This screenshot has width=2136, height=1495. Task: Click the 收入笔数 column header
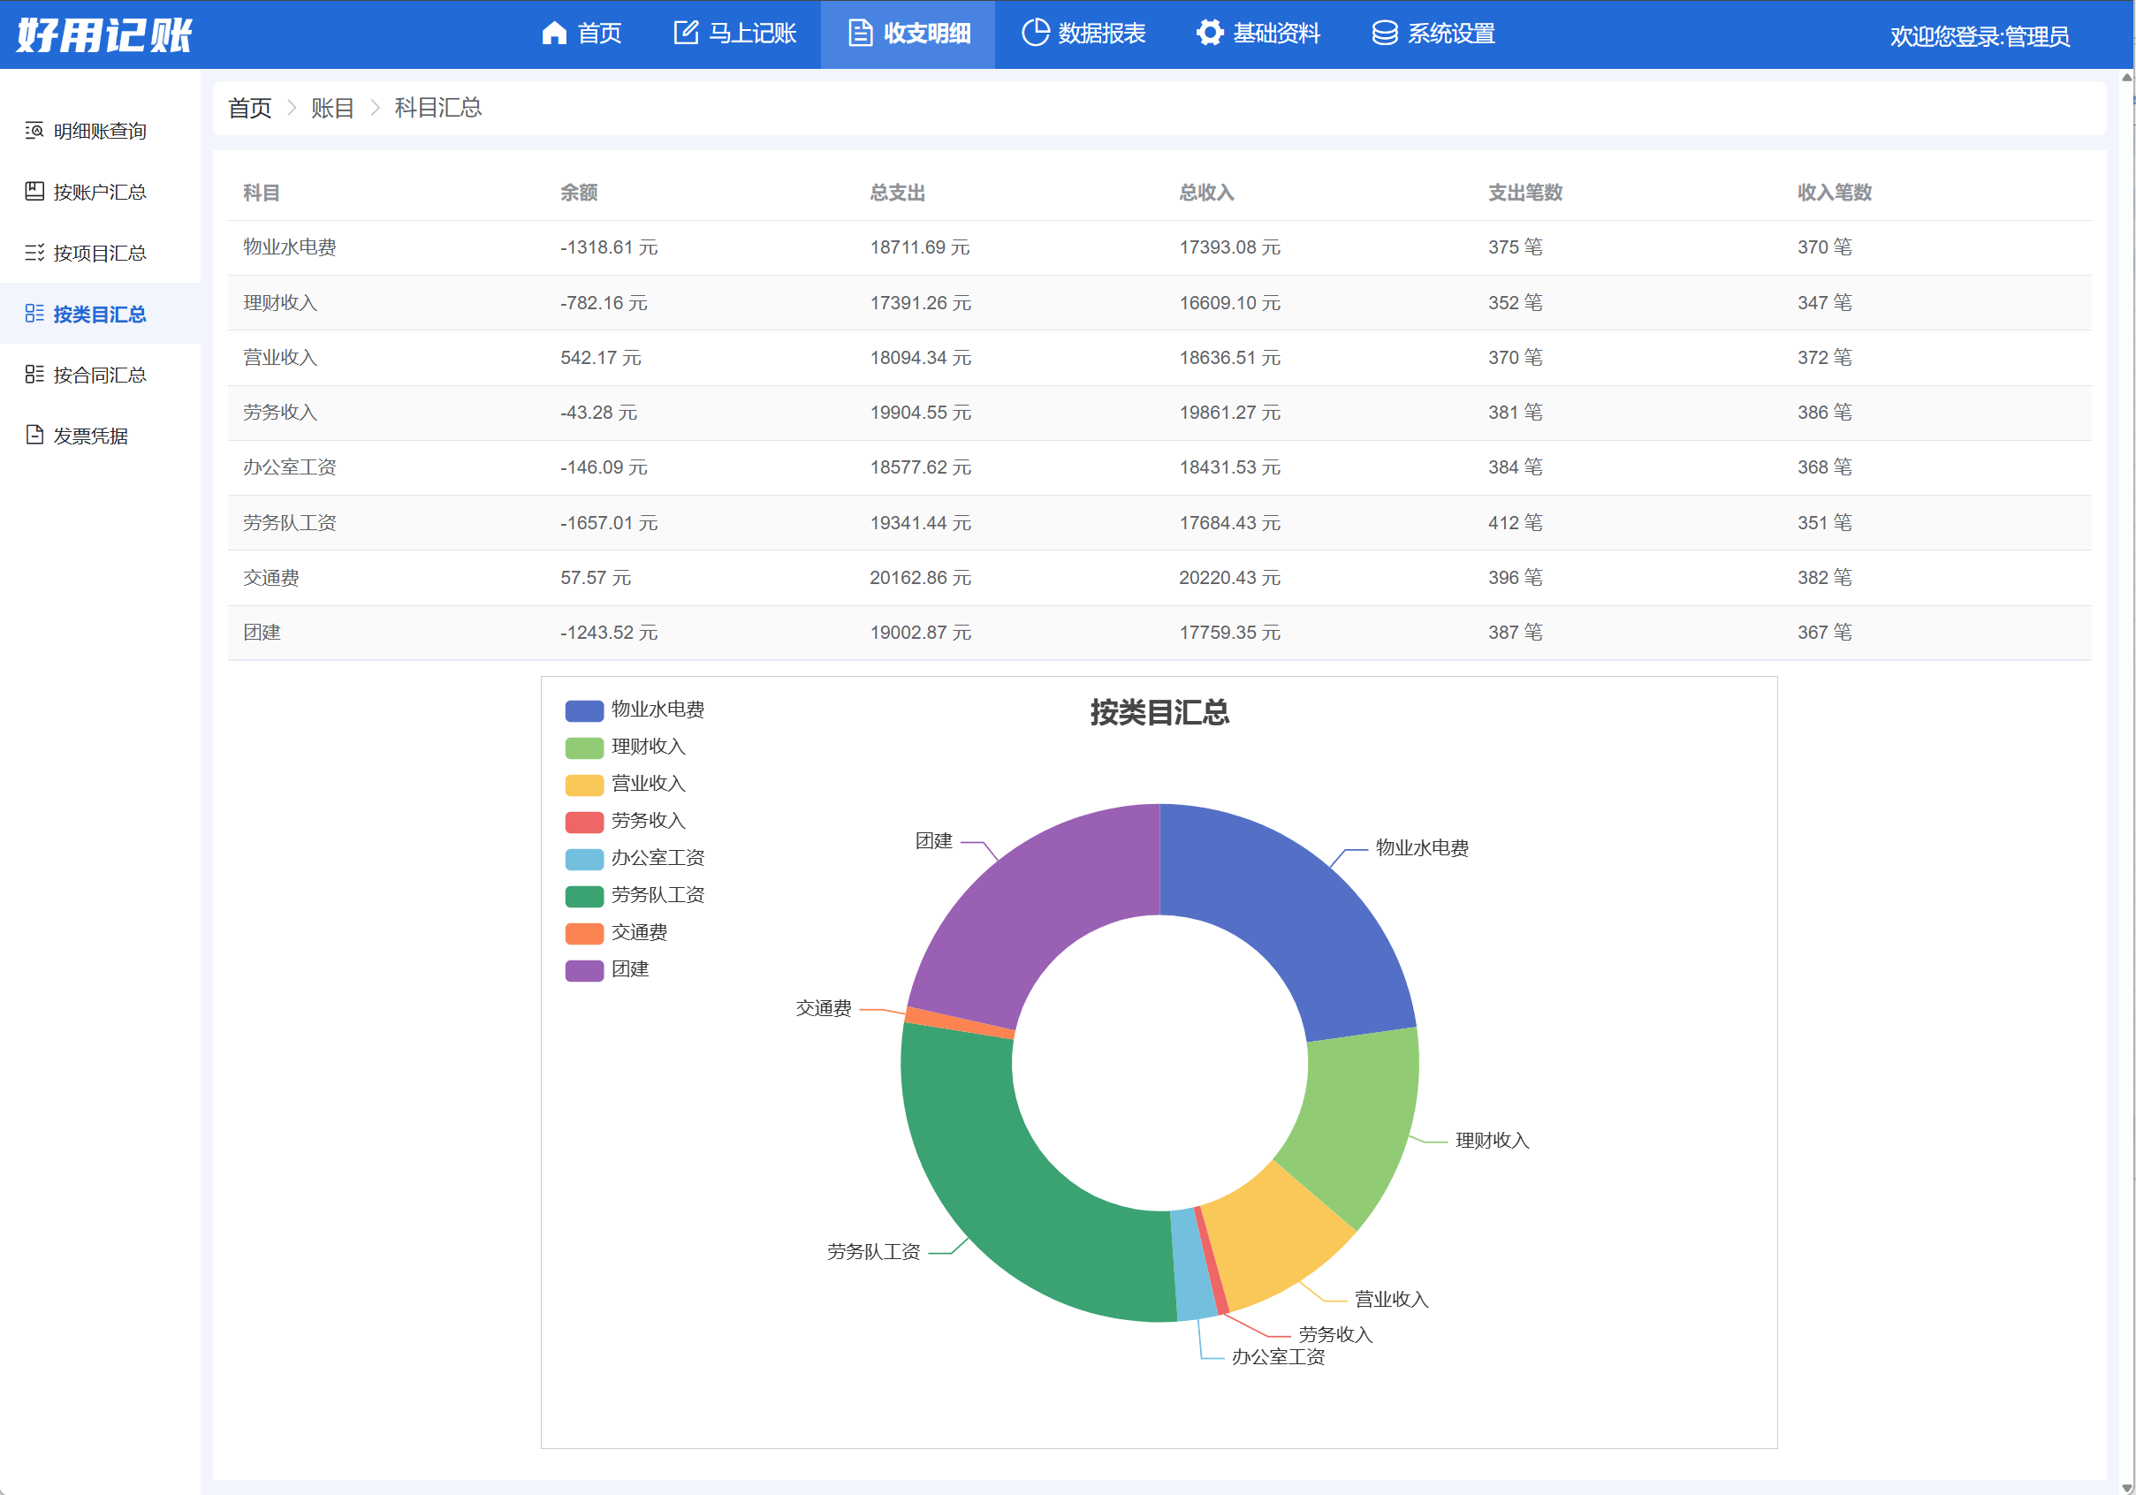1835,193
